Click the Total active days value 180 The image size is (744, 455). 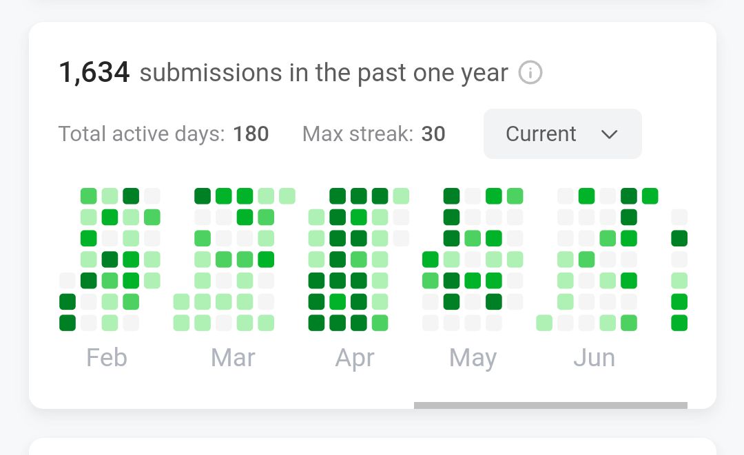[x=251, y=134]
